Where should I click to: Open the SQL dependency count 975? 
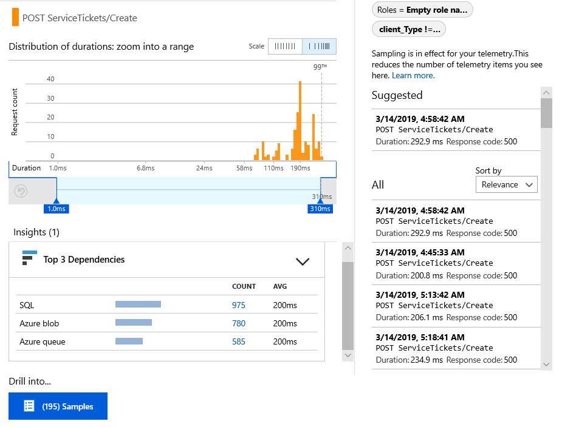[239, 305]
